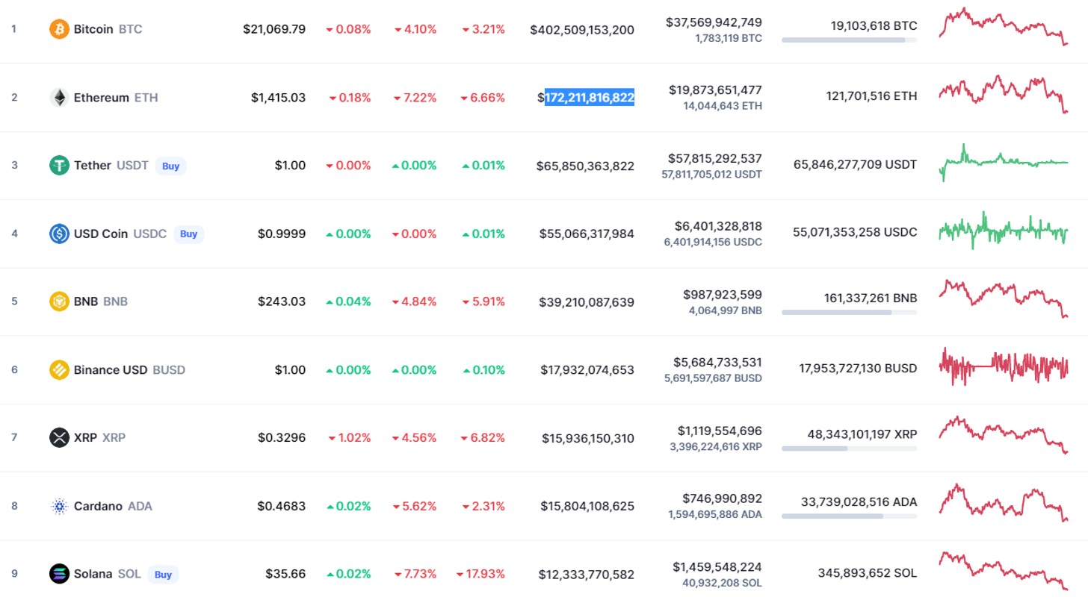Click XRP 1h change 1.02%

[x=349, y=438]
